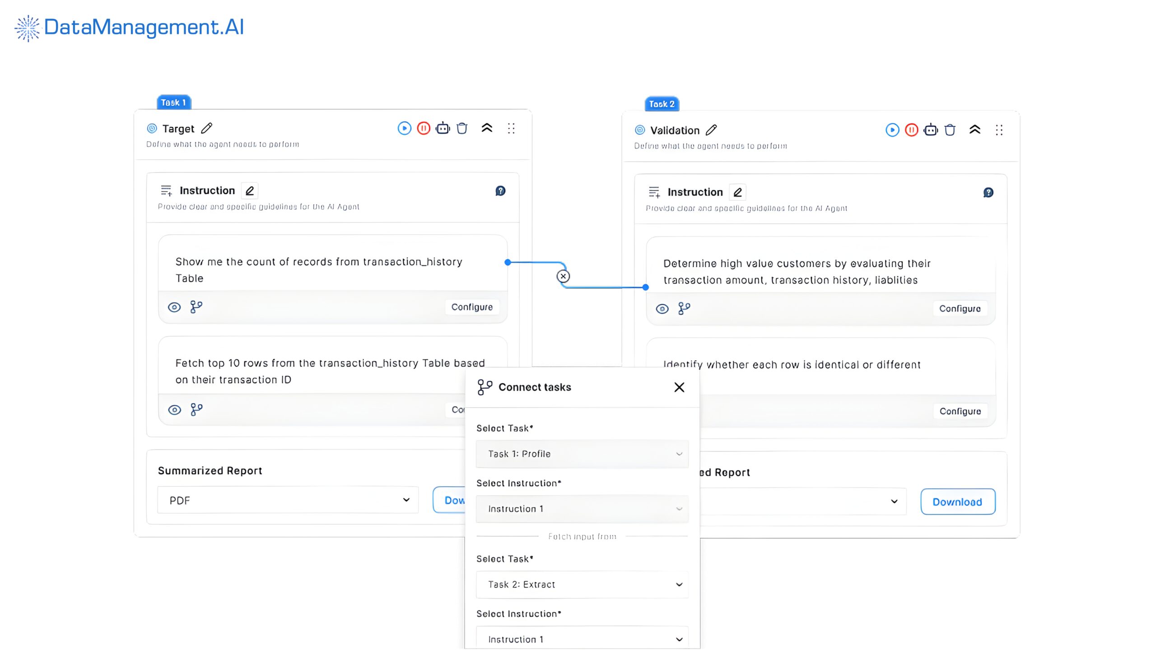Viewport: 1156px width, 650px height.
Task: Remove the connection between tasks with X circle
Action: 563,276
